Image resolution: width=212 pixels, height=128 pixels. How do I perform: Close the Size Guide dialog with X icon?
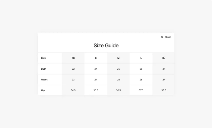[x=162, y=37]
